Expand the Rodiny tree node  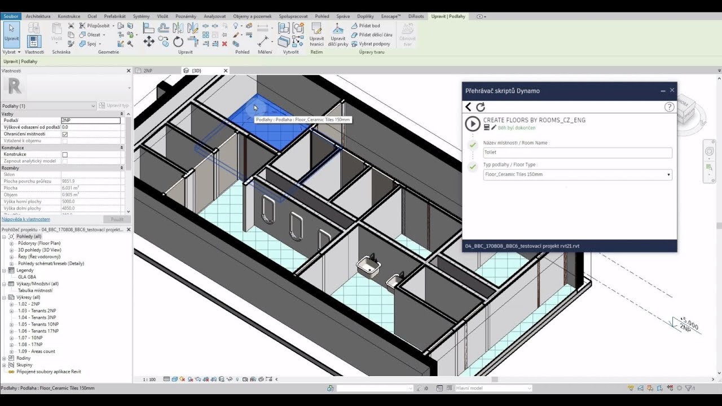point(5,358)
